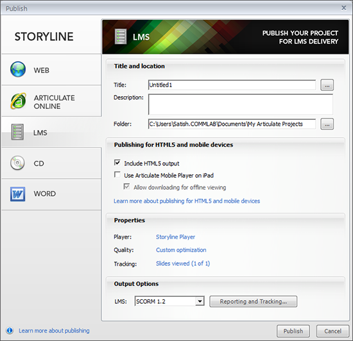The width and height of the screenshot is (353, 341).
Task: Enable Use Articulate Mobile Player on iPad
Action: tap(117, 174)
